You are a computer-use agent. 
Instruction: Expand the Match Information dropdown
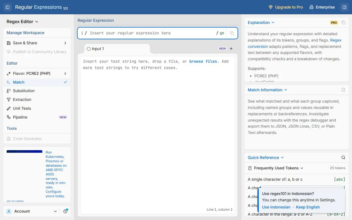click(267, 90)
